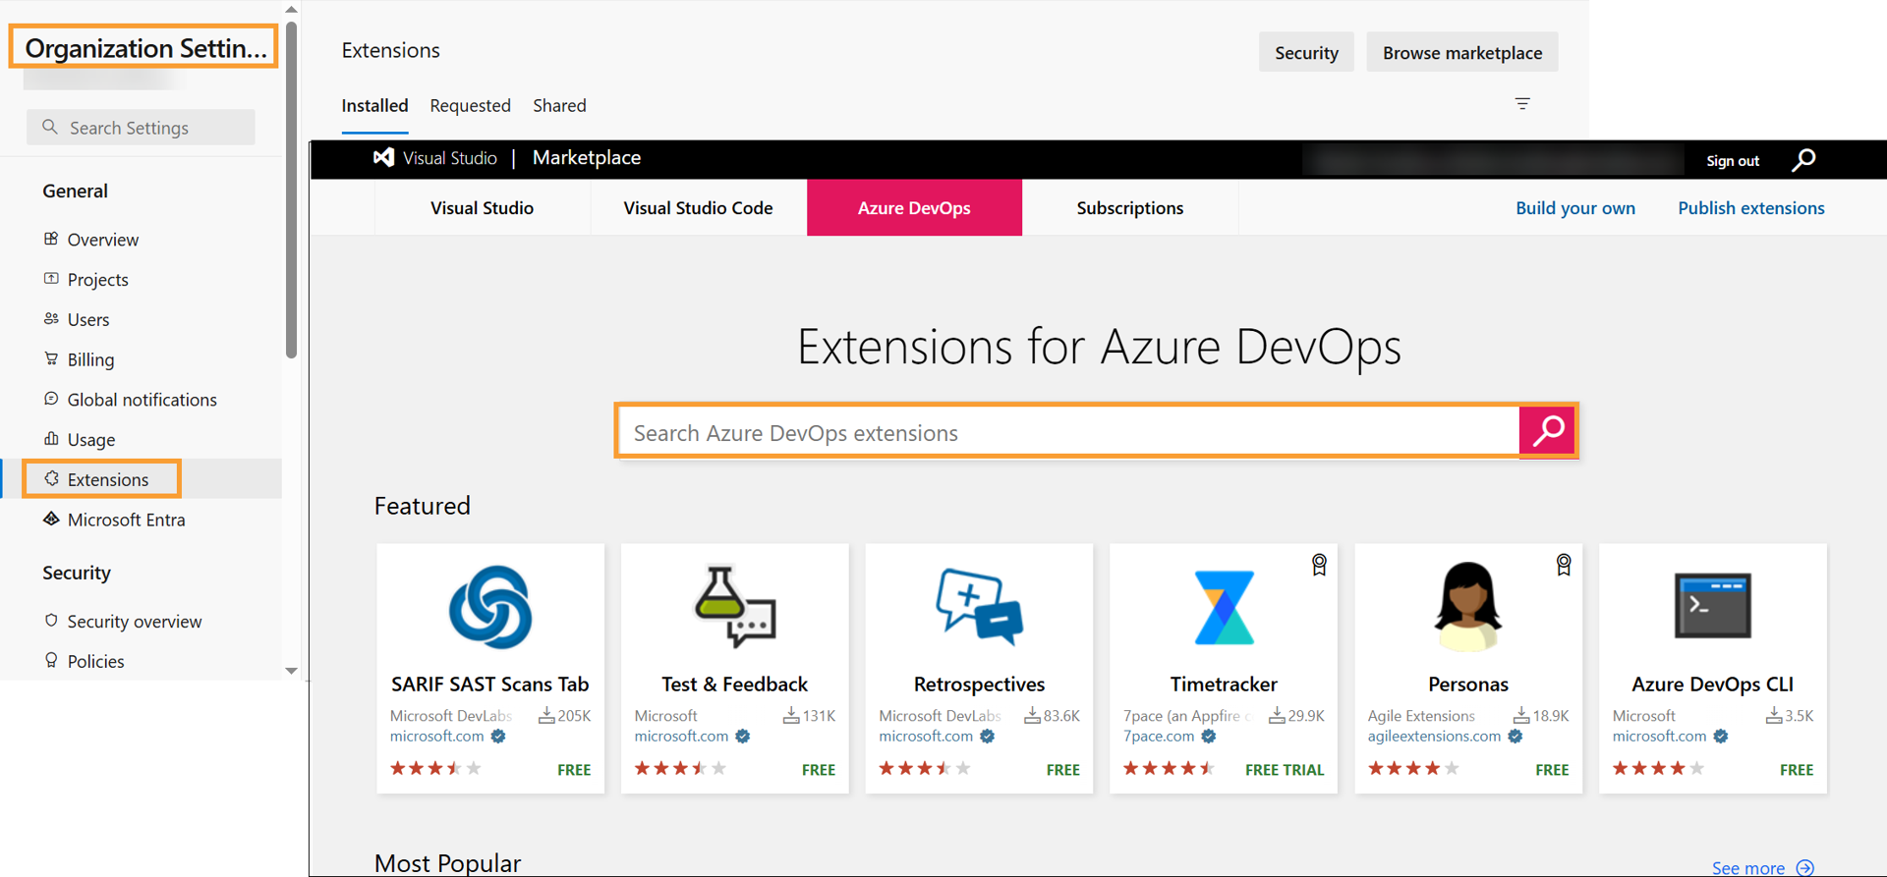Switch to the Requested tab

(470, 105)
